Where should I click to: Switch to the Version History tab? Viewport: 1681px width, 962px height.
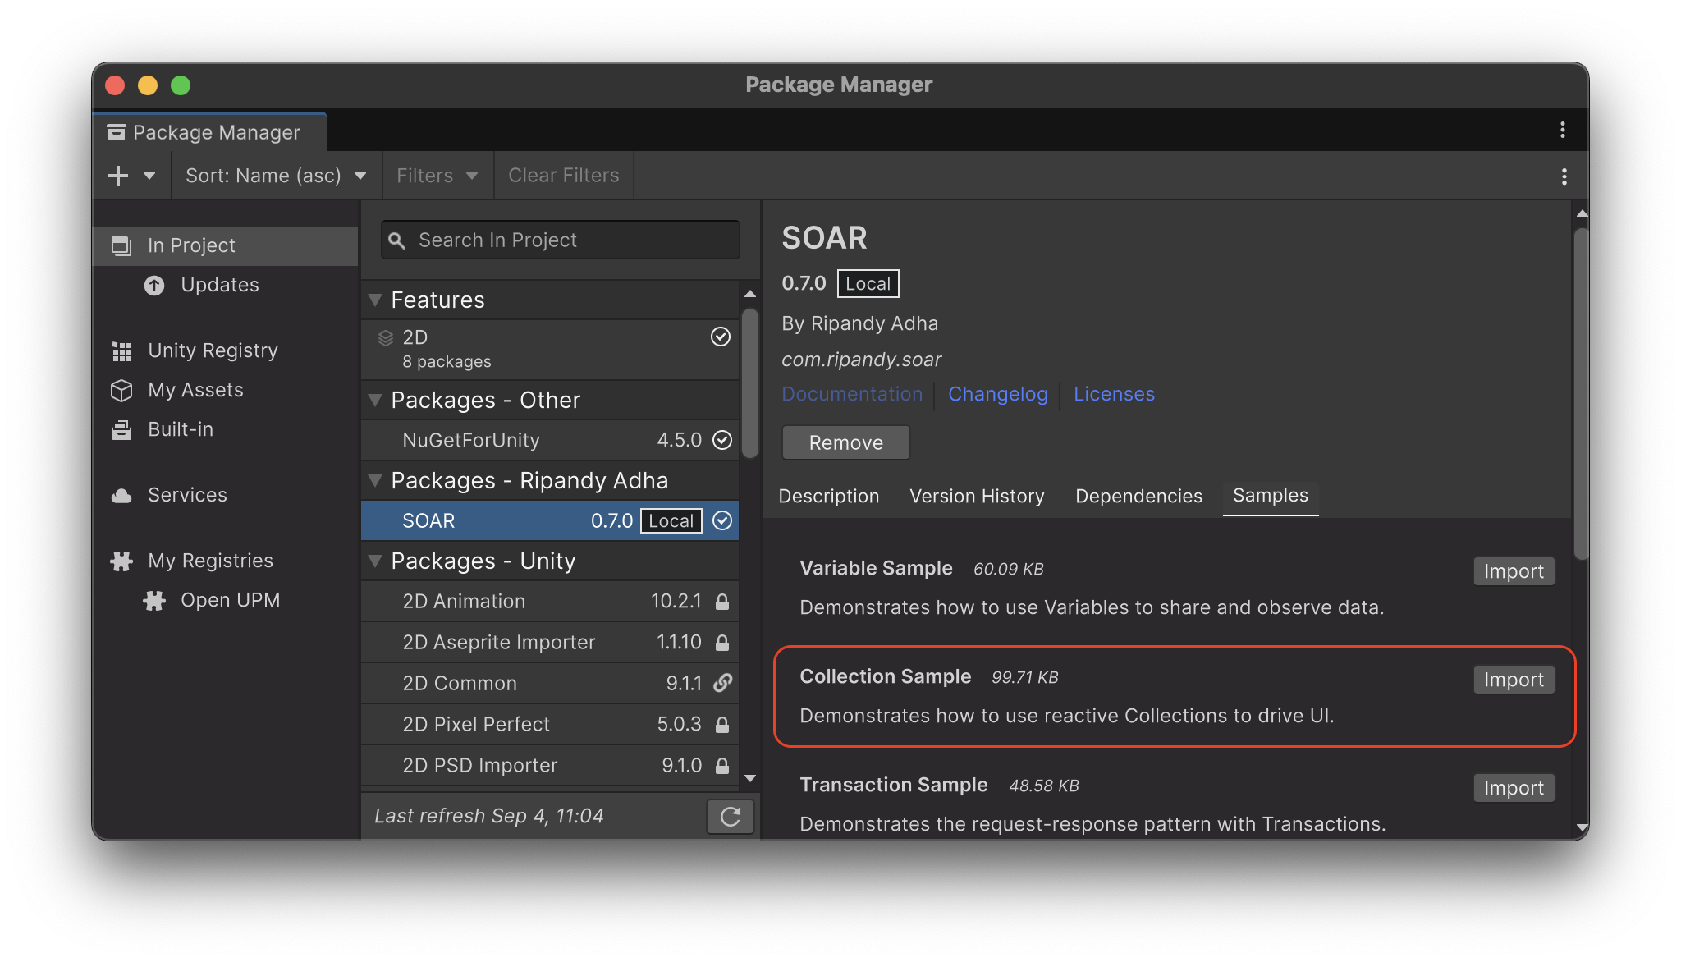click(976, 496)
